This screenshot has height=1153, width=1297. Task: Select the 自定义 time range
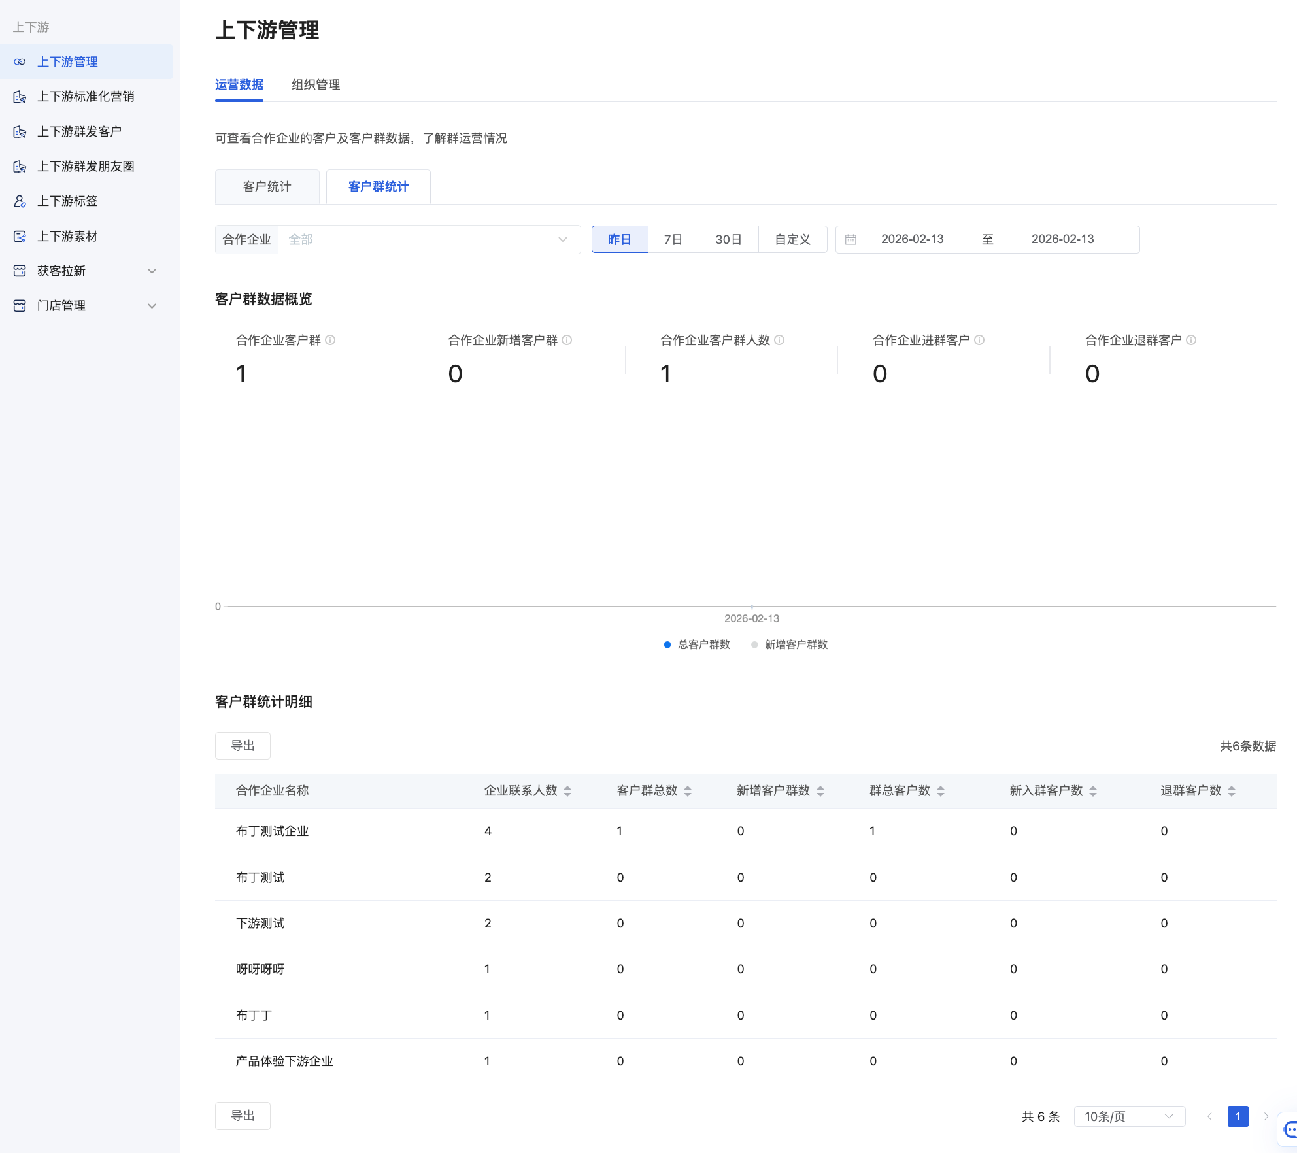pos(792,239)
